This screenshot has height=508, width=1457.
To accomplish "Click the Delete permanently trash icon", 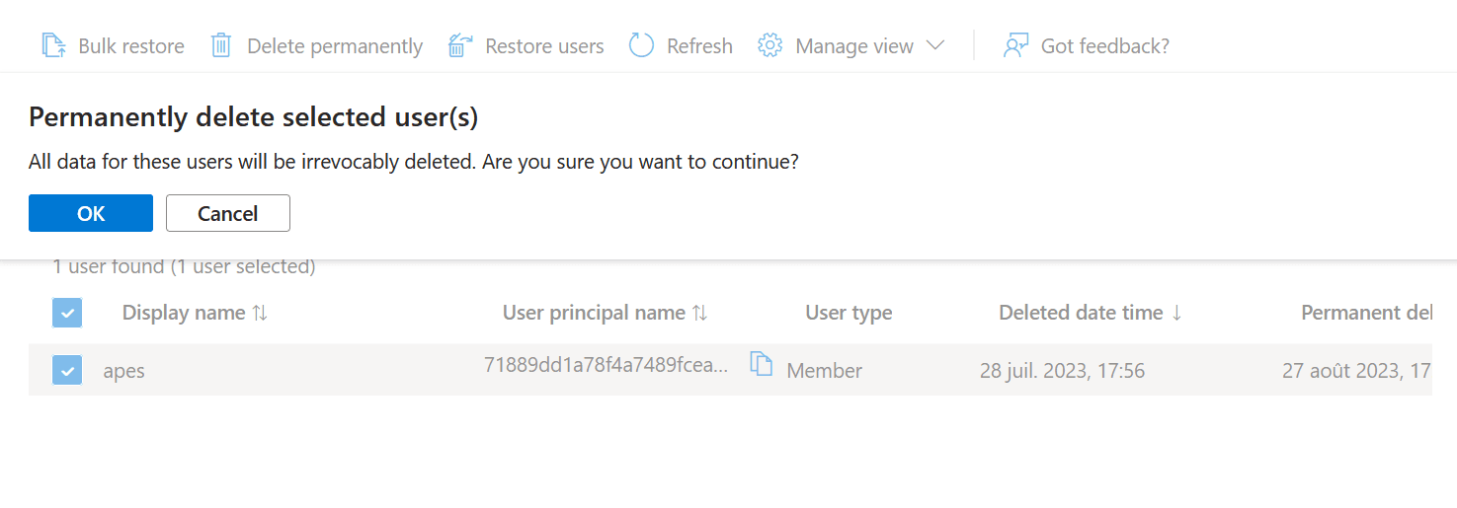I will (x=221, y=45).
